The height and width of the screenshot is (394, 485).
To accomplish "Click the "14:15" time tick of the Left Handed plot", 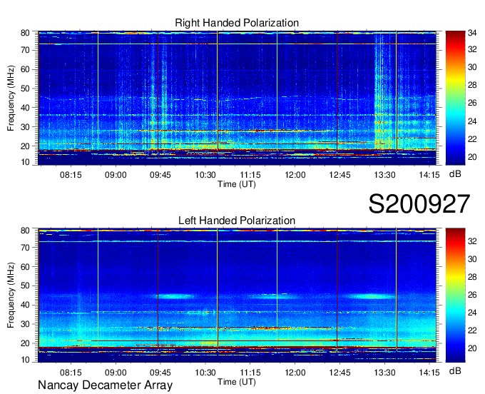I will tap(429, 373).
